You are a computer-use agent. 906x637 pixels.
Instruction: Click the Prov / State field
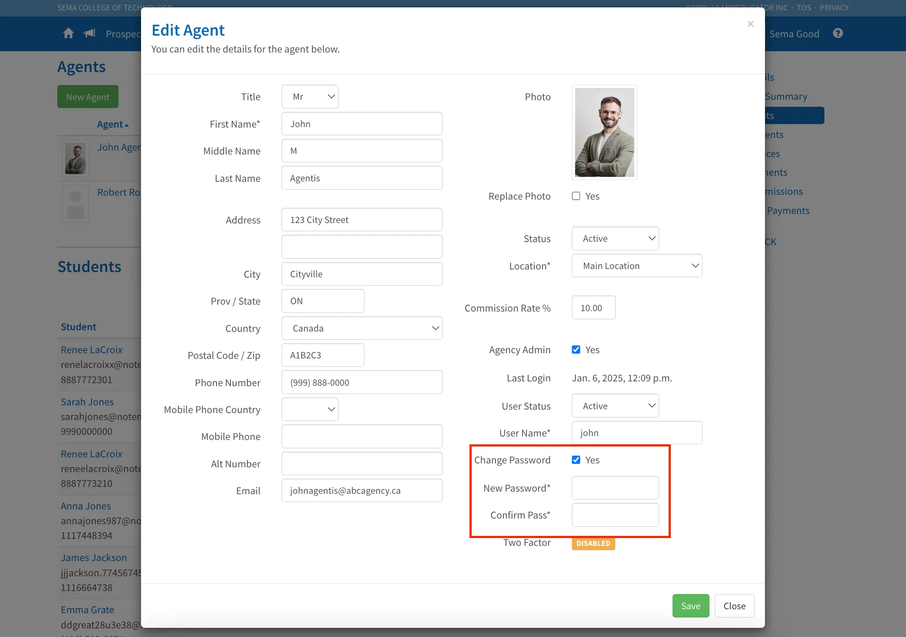(x=323, y=301)
